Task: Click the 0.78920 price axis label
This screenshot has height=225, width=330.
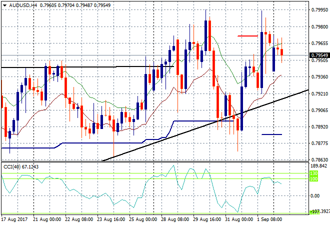Action: (x=319, y=126)
